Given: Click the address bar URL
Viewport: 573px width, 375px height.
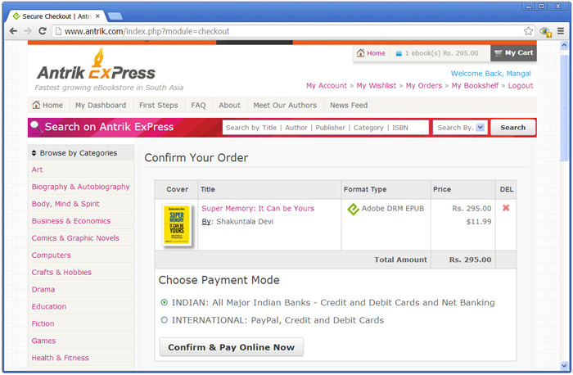Looking at the screenshot, I should point(147,31).
